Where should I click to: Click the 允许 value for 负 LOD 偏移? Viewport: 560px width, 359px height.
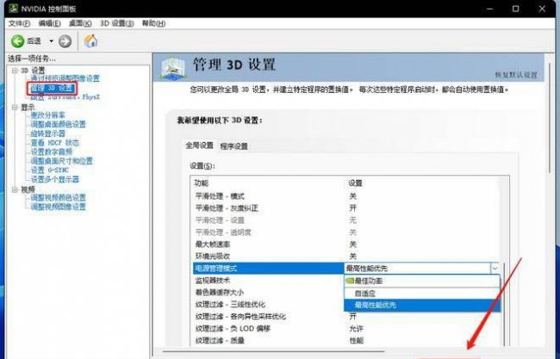click(x=356, y=329)
